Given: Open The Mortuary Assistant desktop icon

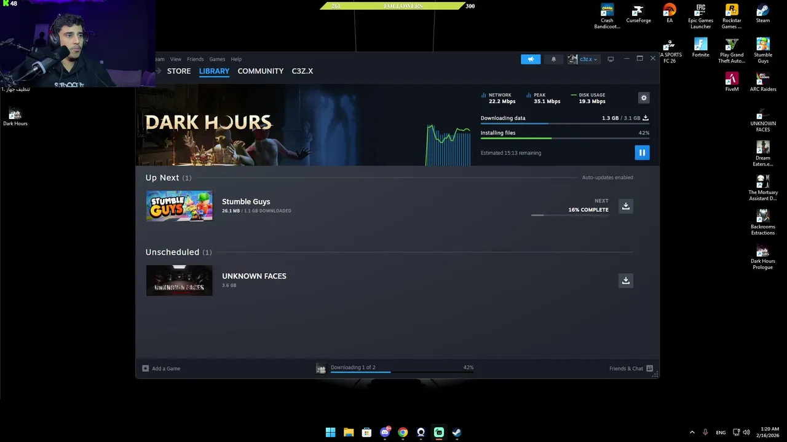Looking at the screenshot, I should coord(763,188).
